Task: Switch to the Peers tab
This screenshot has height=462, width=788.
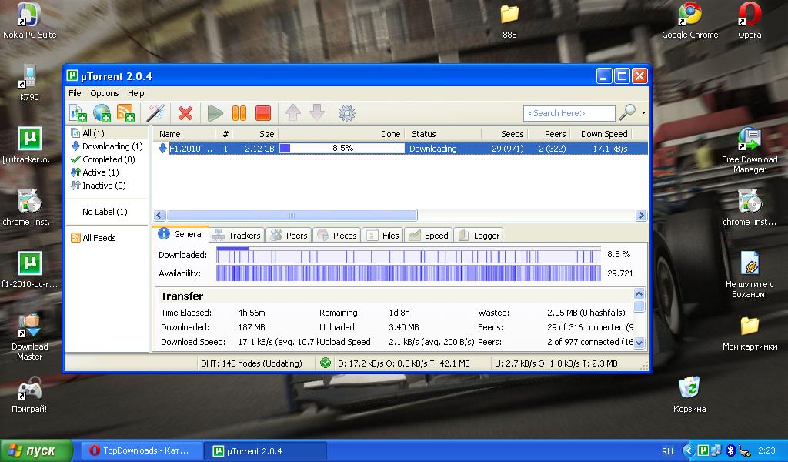Action: pos(289,235)
